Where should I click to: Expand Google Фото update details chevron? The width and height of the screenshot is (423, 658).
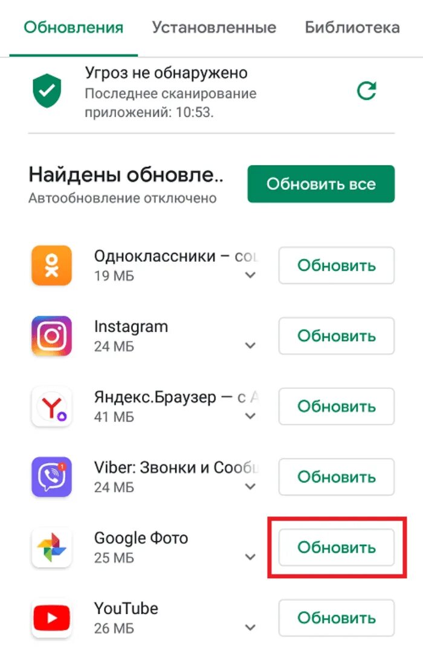(250, 557)
